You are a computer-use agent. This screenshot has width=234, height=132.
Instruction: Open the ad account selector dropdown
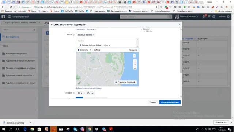pyautogui.click(x=22, y=23)
